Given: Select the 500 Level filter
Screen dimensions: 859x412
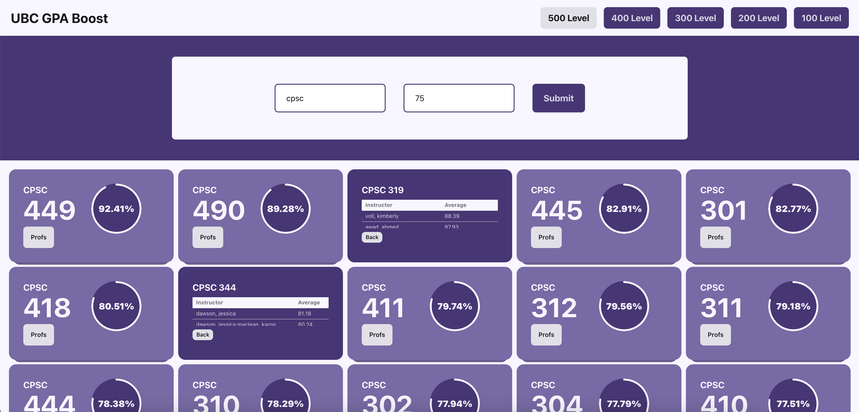Looking at the screenshot, I should point(568,18).
